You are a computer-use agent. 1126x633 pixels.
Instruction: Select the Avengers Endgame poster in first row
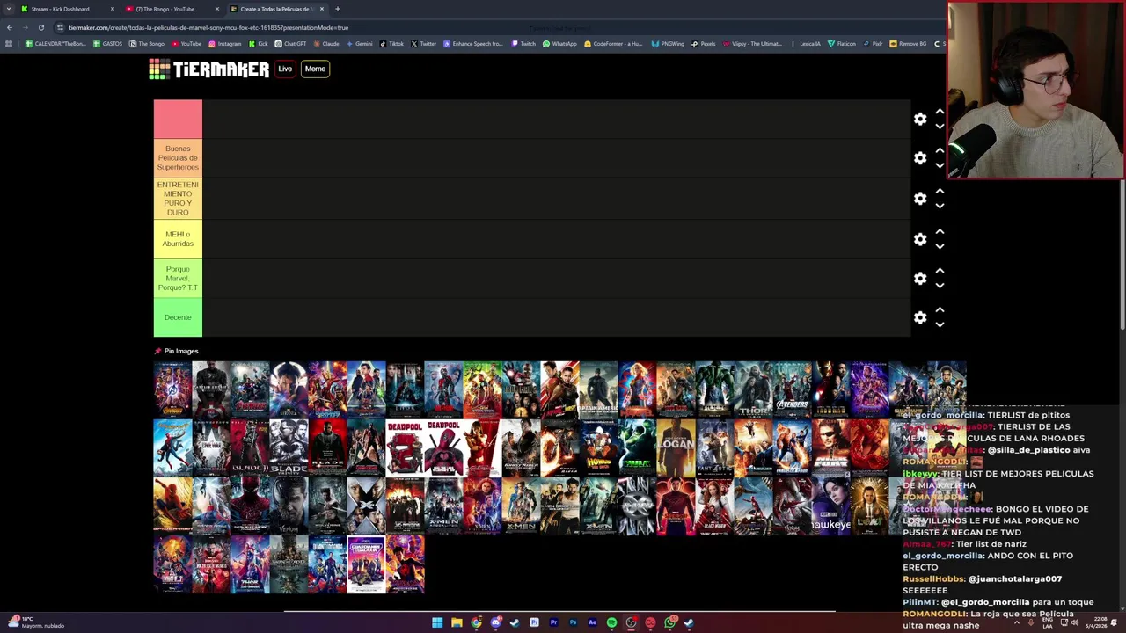(869, 389)
